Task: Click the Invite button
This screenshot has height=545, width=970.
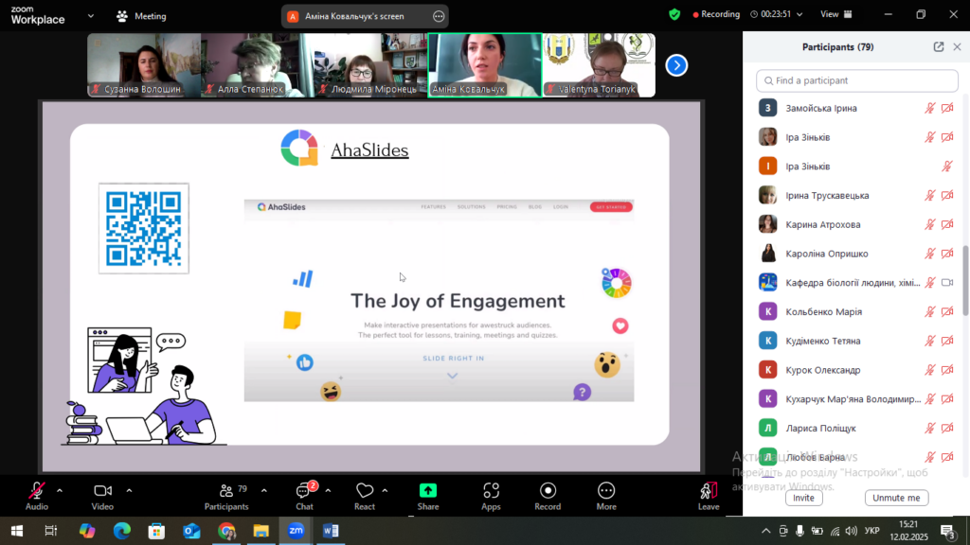Action: click(x=803, y=498)
